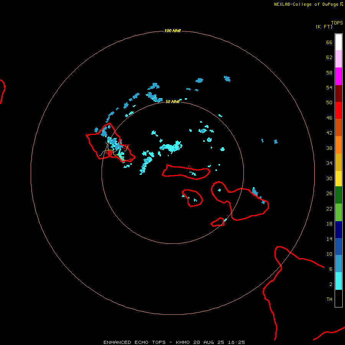
Task: Click the '22' legend value
Action: [x=329, y=209]
